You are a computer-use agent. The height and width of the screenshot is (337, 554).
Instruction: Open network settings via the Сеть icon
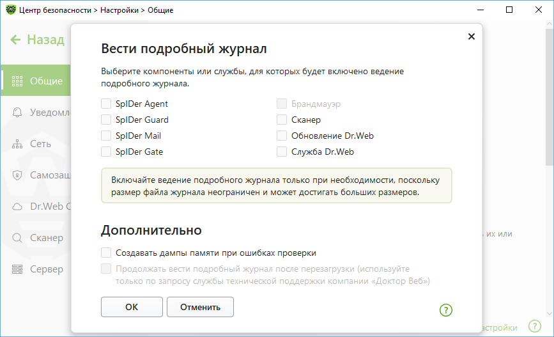[x=17, y=144]
